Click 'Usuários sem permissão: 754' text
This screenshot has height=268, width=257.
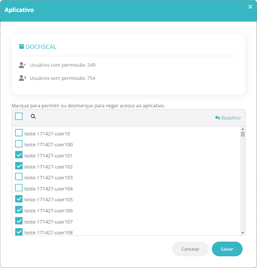tap(63, 78)
